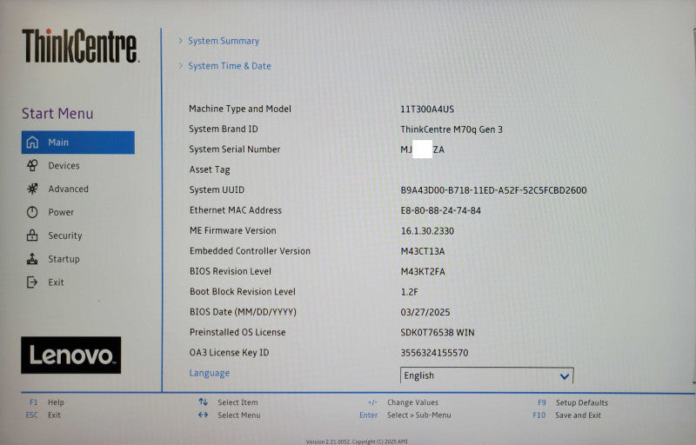The width and height of the screenshot is (696, 445).
Task: Click the Enter Select Sub-Menu hint
Action: 405,415
